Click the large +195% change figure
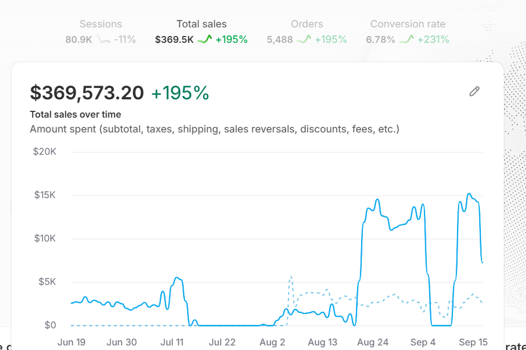The width and height of the screenshot is (526, 350). pos(180,93)
